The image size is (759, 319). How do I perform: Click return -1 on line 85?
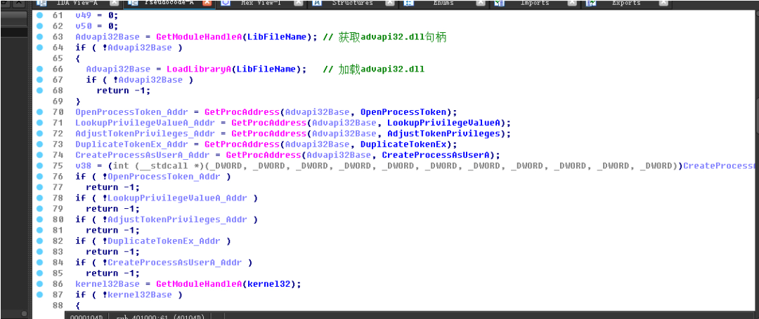pos(112,273)
